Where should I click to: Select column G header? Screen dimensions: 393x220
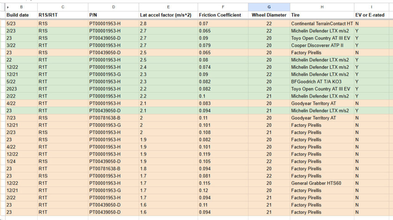(x=269, y=7)
